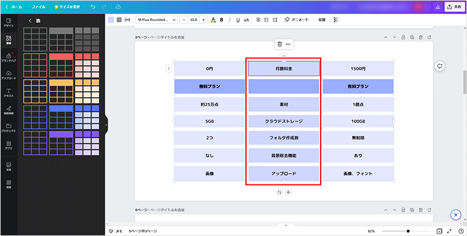Open the M Plus Rounded font dropdown
Image resolution: width=467 pixels, height=236 pixels.
click(157, 20)
